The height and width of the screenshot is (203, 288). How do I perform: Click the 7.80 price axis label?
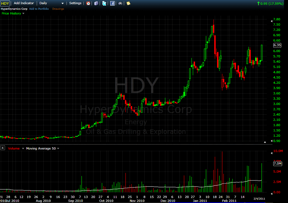click(x=277, y=19)
